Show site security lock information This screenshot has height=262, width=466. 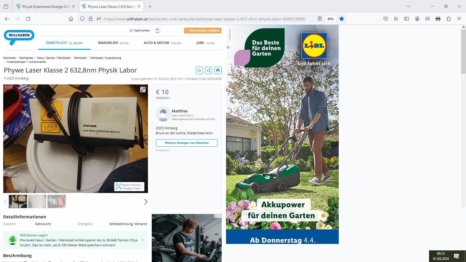[91, 19]
